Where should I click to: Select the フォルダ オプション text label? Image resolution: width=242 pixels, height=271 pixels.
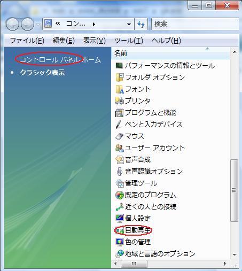[x=155, y=78]
